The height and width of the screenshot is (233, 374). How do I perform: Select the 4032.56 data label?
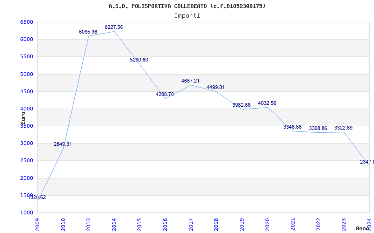pos(267,103)
